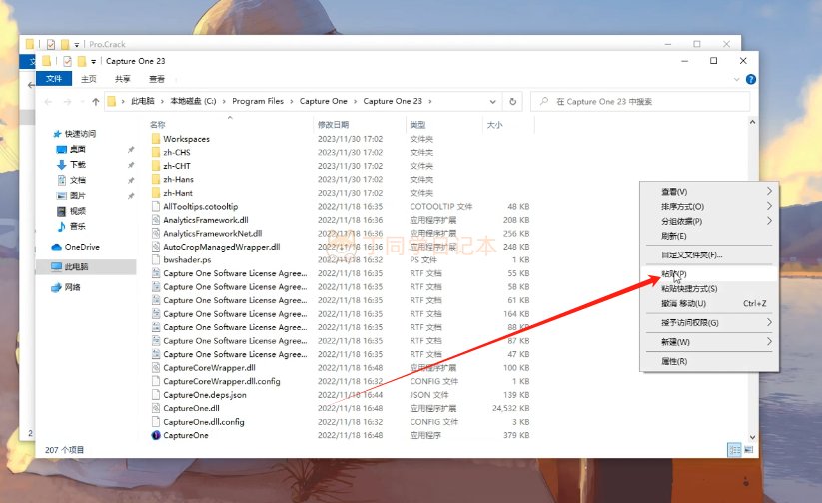This screenshot has width=822, height=503.
Task: Choose 粘贴(P) from the context menu
Action: tap(674, 273)
